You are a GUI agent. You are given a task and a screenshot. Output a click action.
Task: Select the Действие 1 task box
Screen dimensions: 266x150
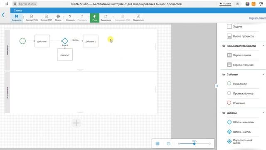point(42,41)
